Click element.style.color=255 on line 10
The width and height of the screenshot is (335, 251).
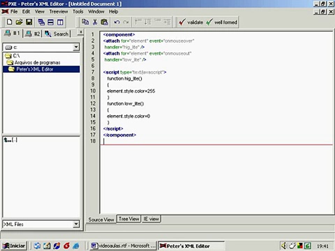tap(131, 91)
